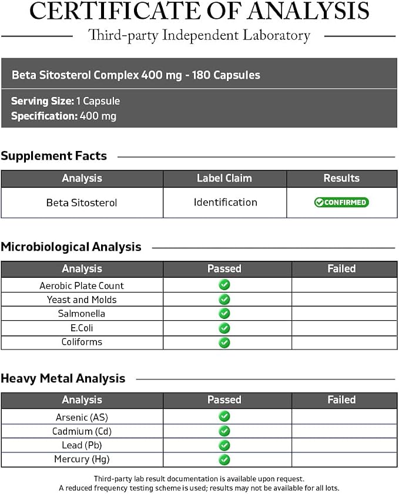399x494 pixels.
Task: Click the Label Claim column header
Action: (x=224, y=179)
